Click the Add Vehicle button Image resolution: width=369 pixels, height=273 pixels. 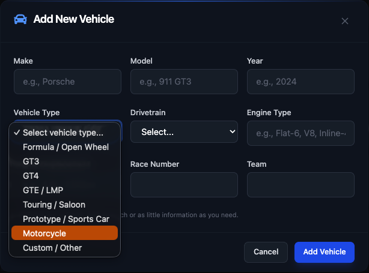click(x=325, y=252)
